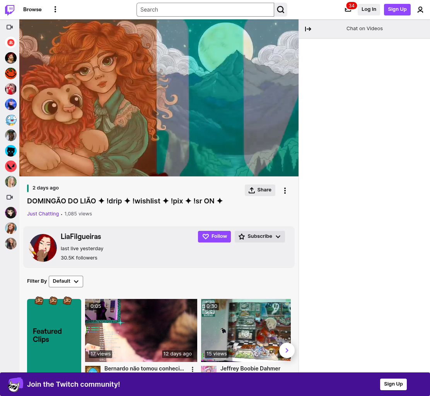430x396 pixels.
Task: Click the 2 days ago timestamp
Action: click(46, 188)
